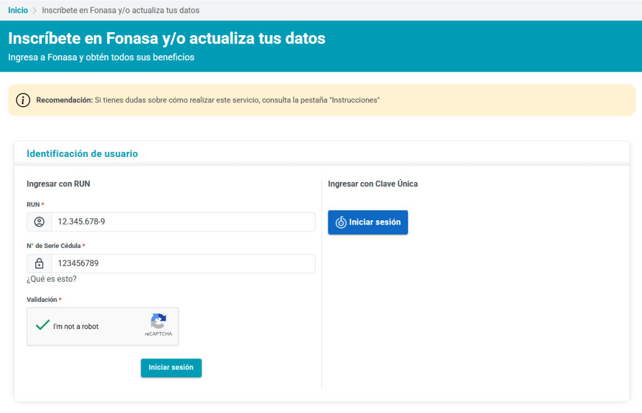Open the ¿Qué es esto? help link

pyautogui.click(x=51, y=279)
